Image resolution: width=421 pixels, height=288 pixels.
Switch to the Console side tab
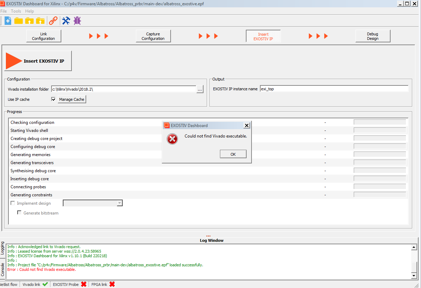3,269
